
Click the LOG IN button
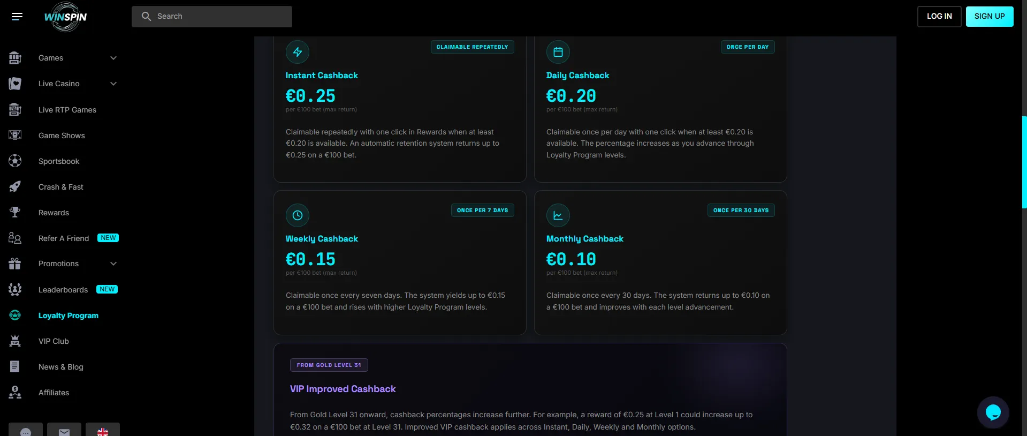point(939,17)
